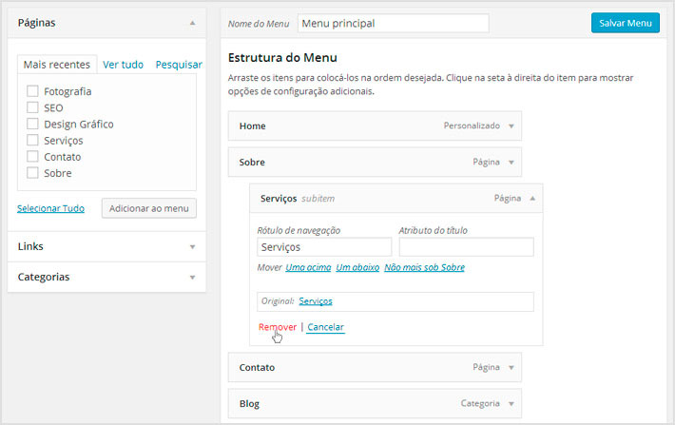Screen dimensions: 675x425
Task: Check the SEO page checkbox
Action: tap(32, 107)
